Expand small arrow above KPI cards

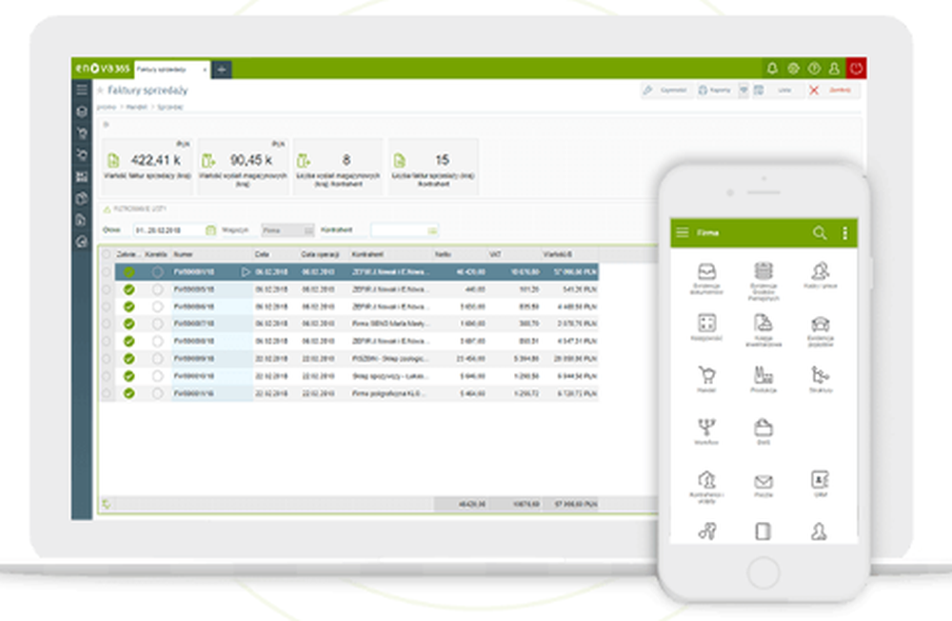pos(106,125)
